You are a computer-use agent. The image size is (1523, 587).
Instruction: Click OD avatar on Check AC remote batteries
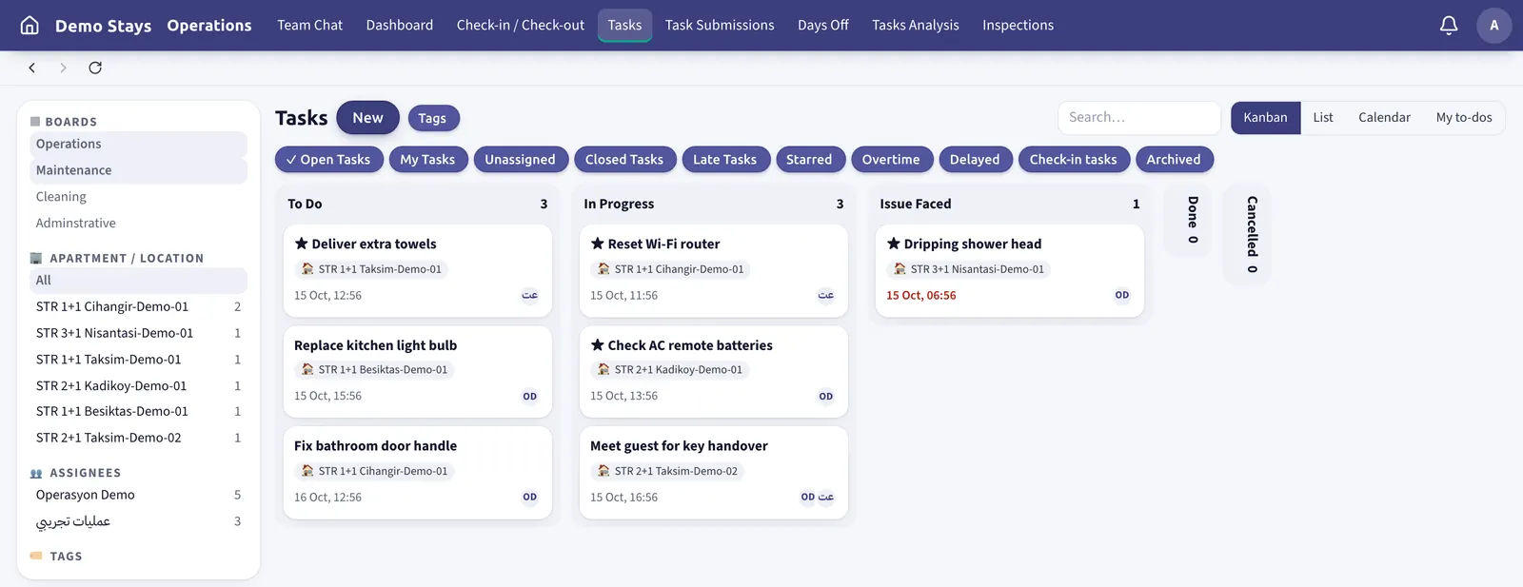click(x=826, y=397)
